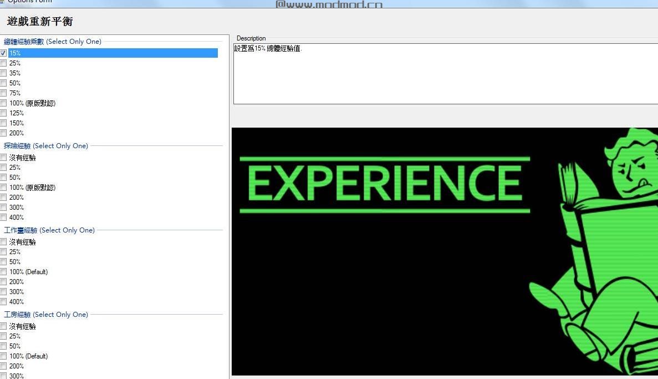658x379 pixels.
Task: Check 300% under 工作臺經驗
Action: tap(3, 292)
